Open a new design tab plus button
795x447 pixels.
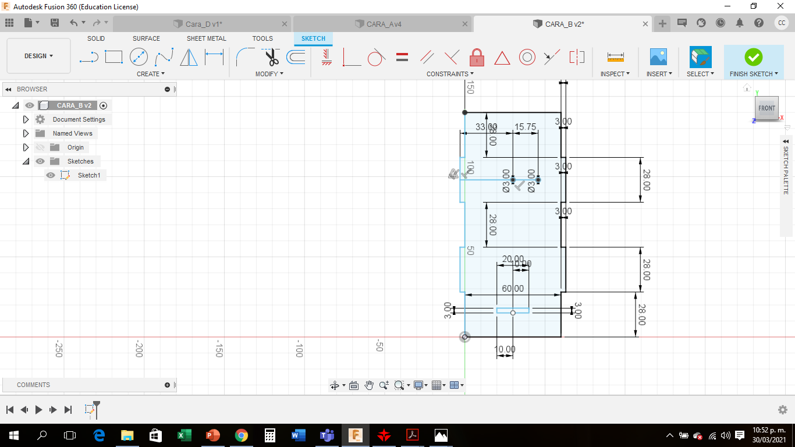662,23
